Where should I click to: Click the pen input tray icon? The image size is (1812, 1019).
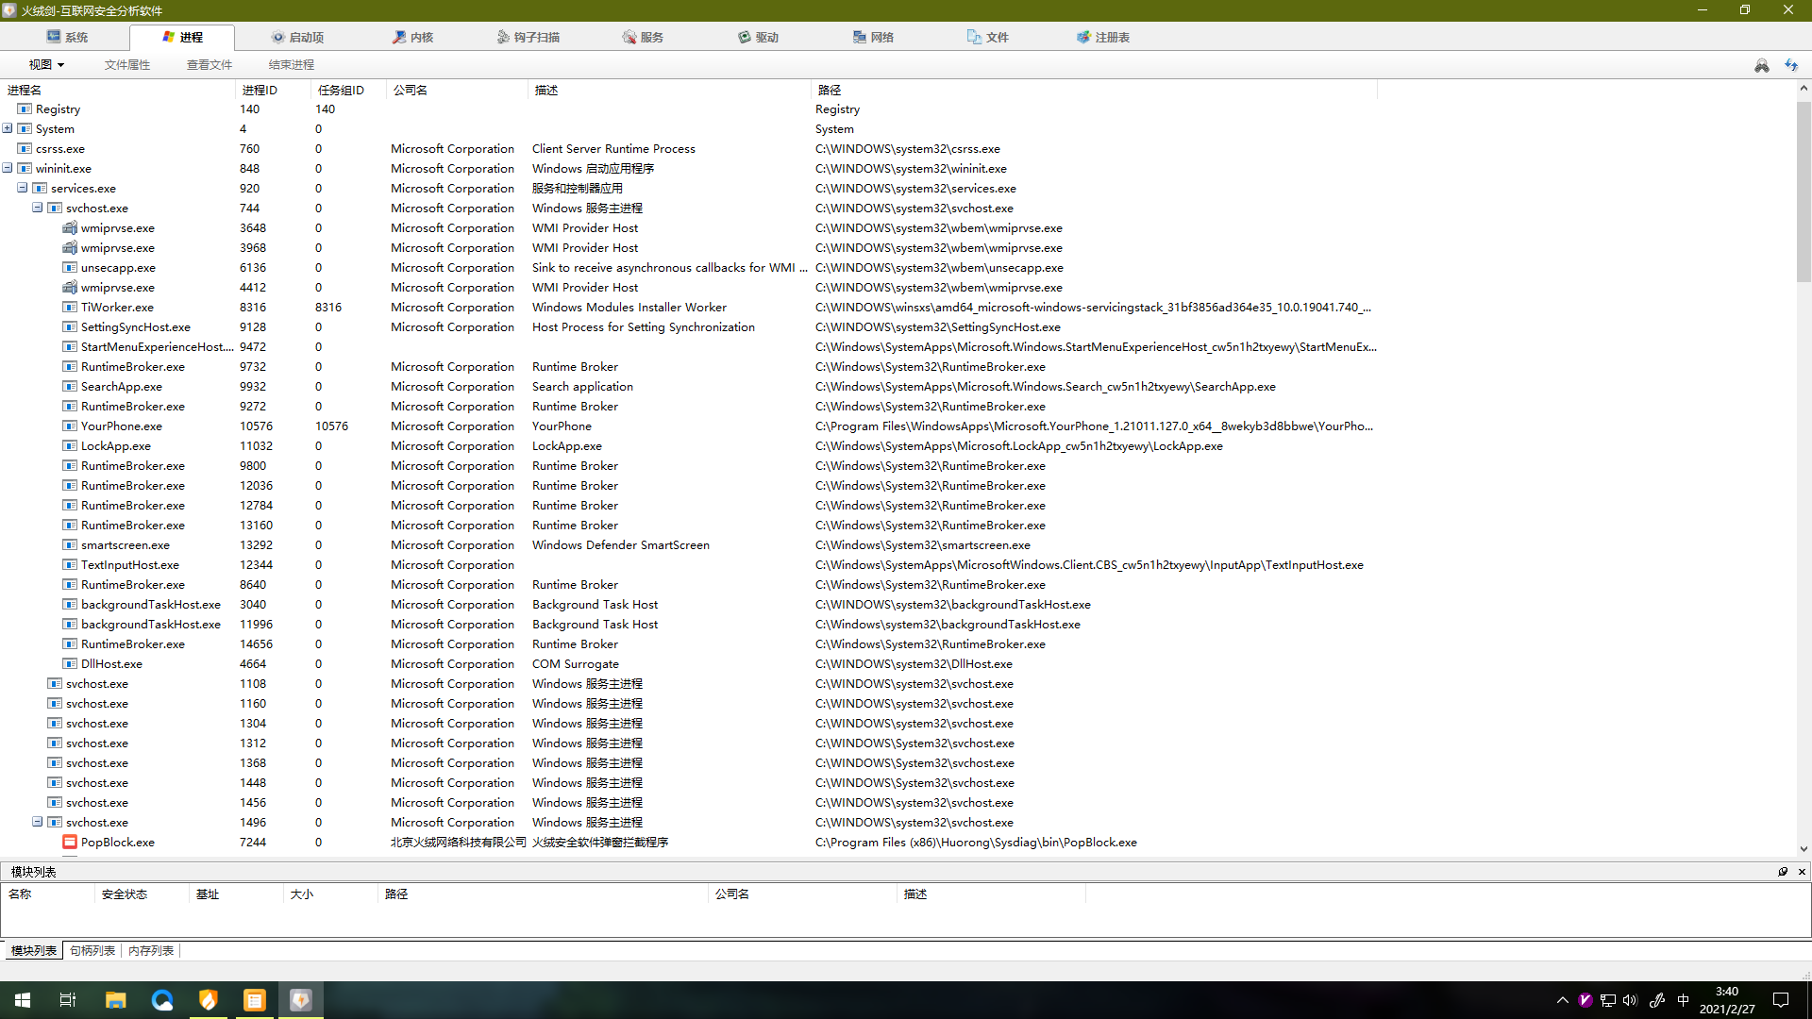[1657, 1000]
